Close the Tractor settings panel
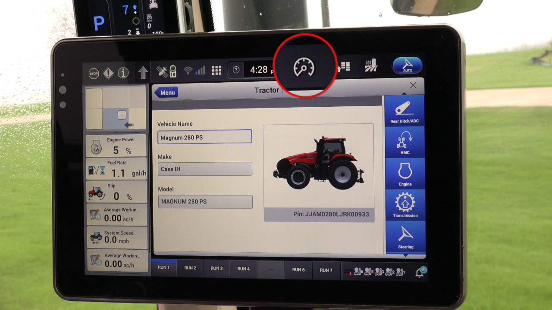The height and width of the screenshot is (310, 552). coord(413,85)
